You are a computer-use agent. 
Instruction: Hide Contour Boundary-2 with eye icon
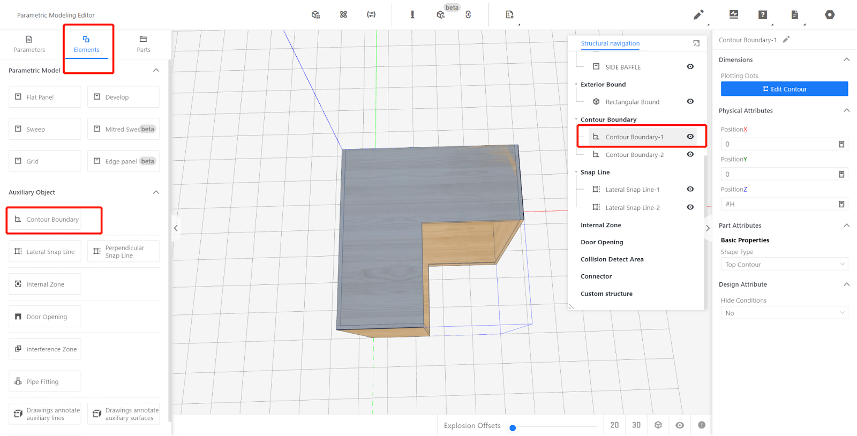point(690,154)
